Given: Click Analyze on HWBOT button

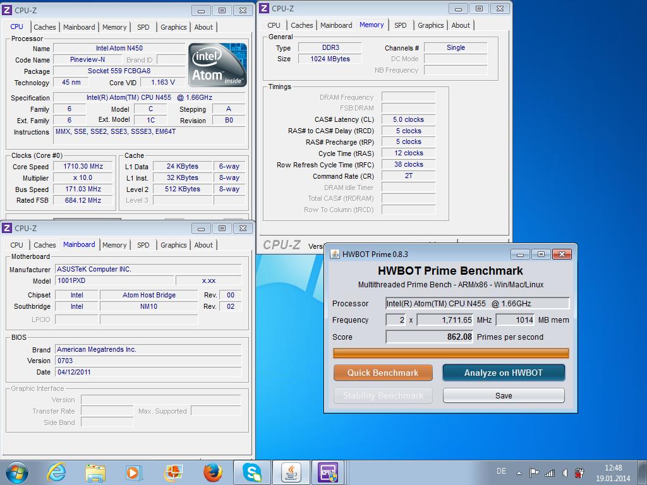Looking at the screenshot, I should point(504,373).
